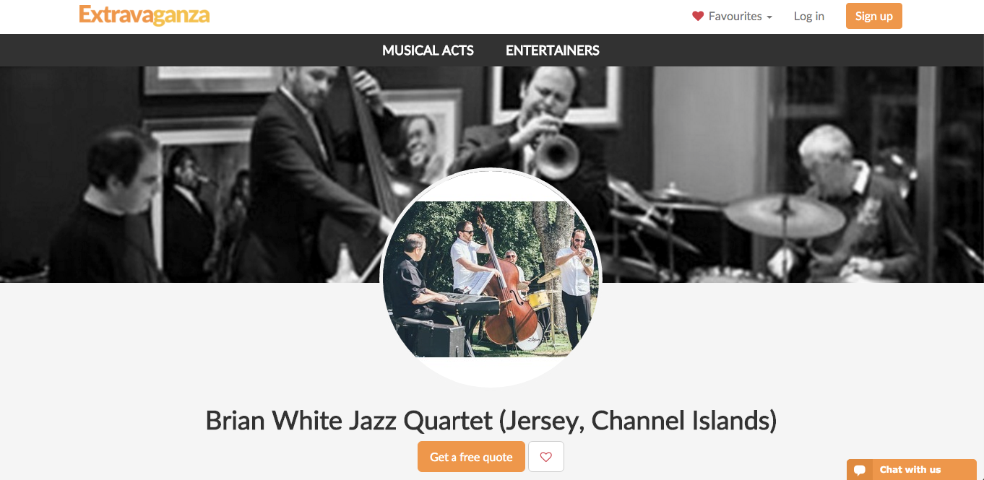Click the Chat with us label text
The width and height of the screenshot is (984, 480).
tap(910, 470)
